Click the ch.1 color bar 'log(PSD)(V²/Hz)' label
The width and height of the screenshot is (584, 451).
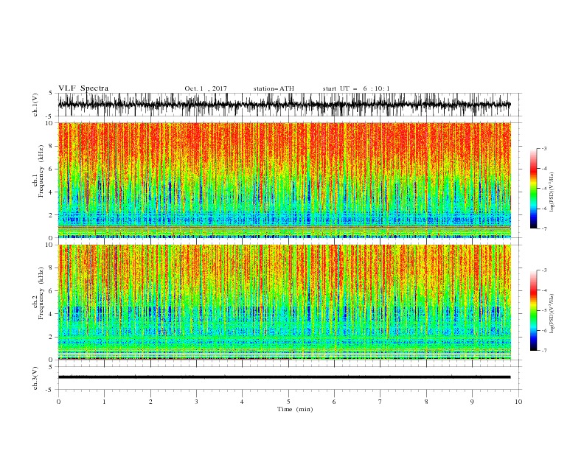pos(552,192)
